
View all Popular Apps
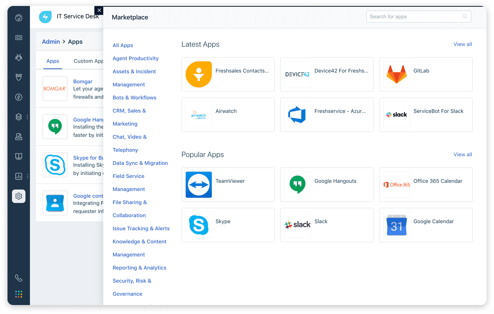pyautogui.click(x=463, y=154)
